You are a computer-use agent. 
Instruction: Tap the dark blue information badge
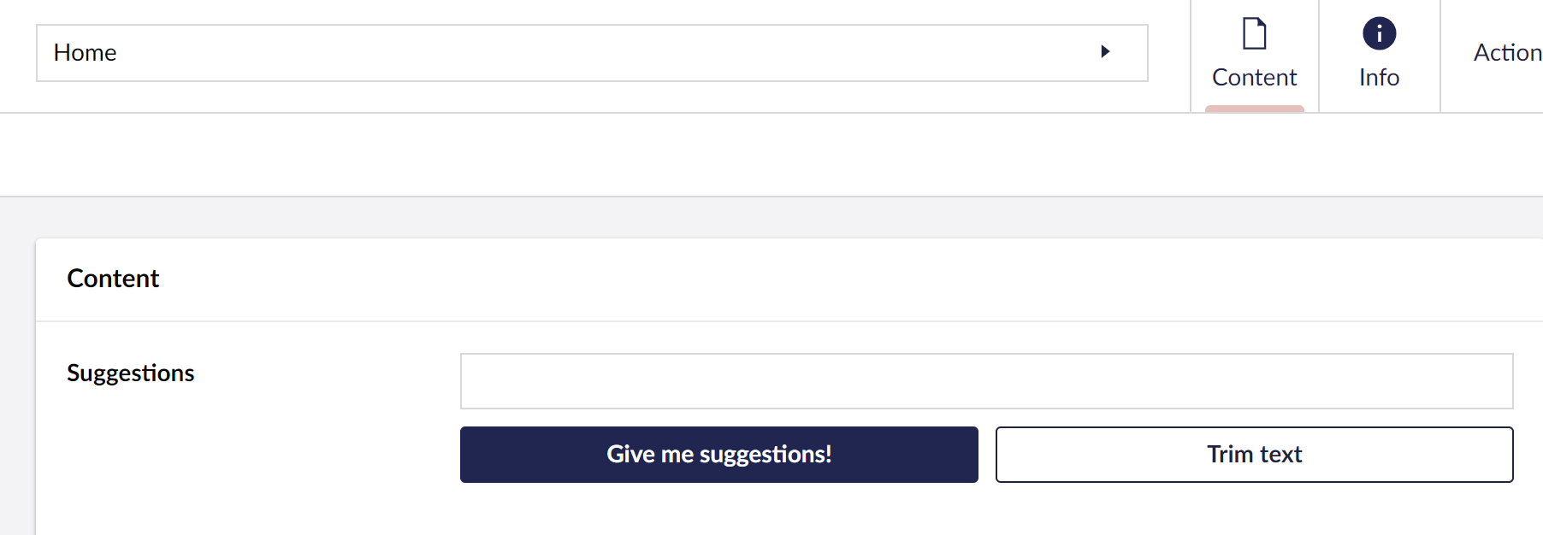(1379, 34)
